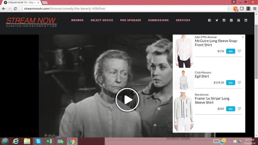
Task: Open the Twitter social icon
Action: [217, 20]
